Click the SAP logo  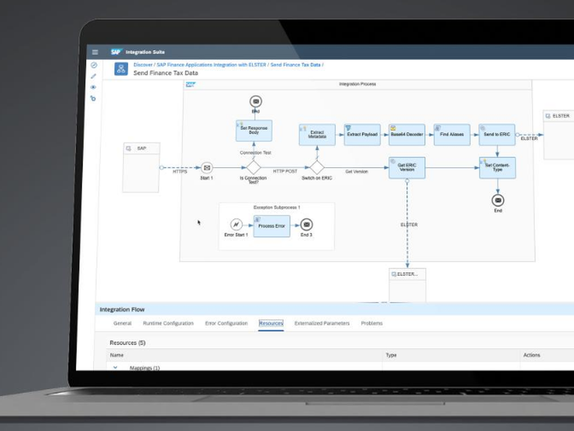(116, 52)
